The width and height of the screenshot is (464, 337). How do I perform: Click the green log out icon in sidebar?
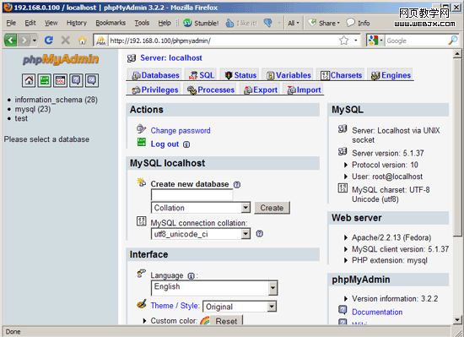coord(45,80)
